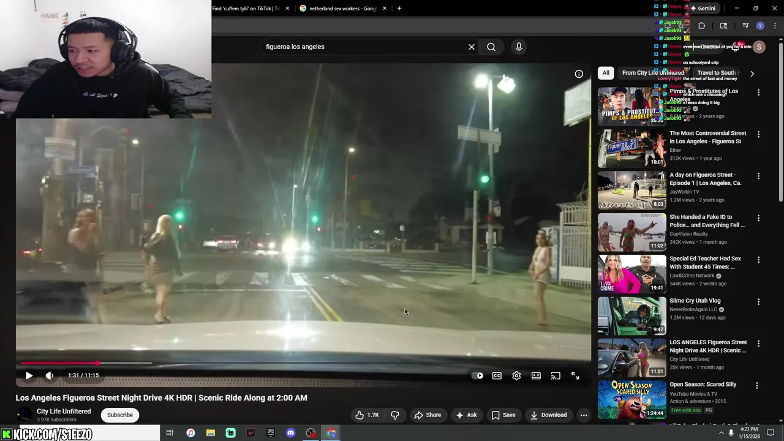
Task: Open Epic Games Launcher in taskbar
Action: [270, 433]
